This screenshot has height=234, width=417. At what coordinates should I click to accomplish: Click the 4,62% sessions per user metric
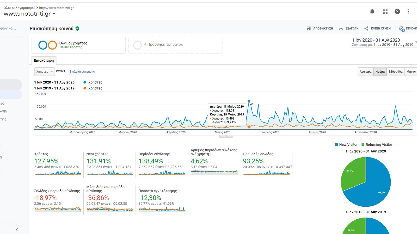(214, 162)
